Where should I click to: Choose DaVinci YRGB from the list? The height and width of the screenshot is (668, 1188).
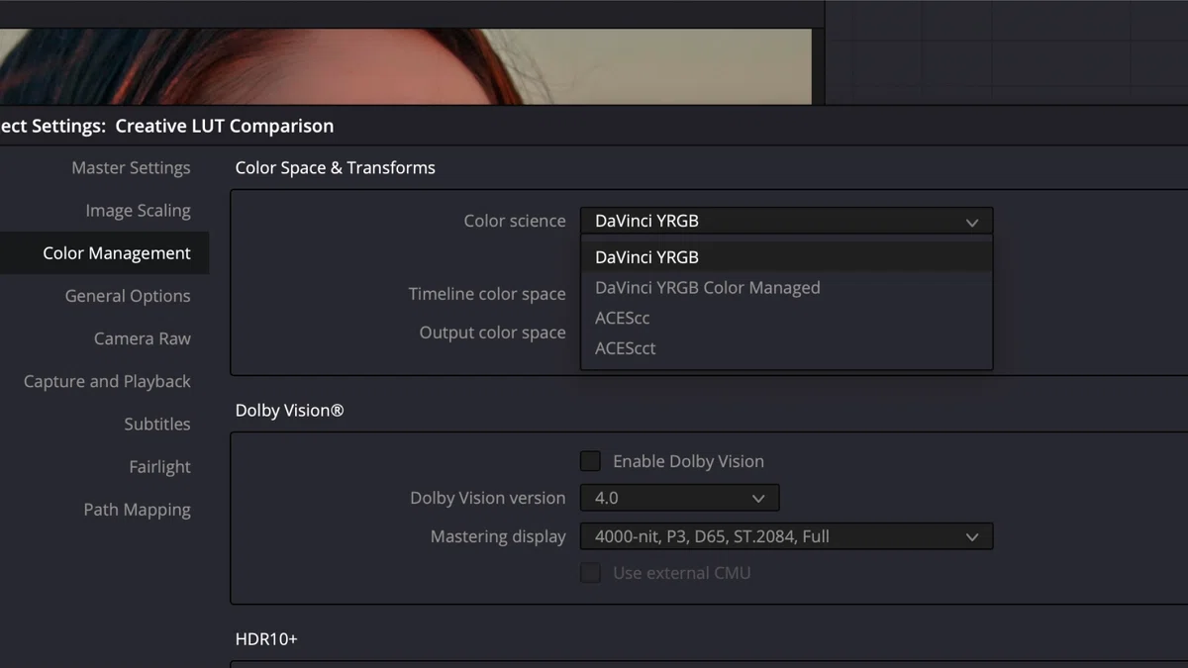(x=787, y=257)
